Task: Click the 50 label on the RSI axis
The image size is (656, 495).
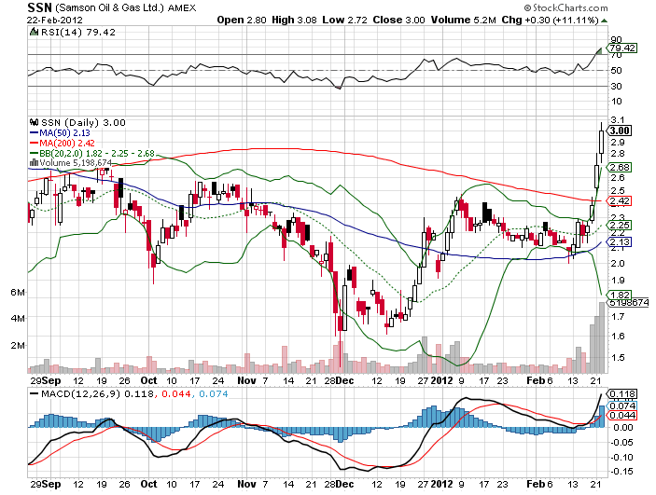Action: pos(616,71)
